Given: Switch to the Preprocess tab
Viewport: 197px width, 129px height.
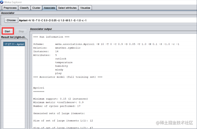Looking at the screenshot, I should click(10, 8).
